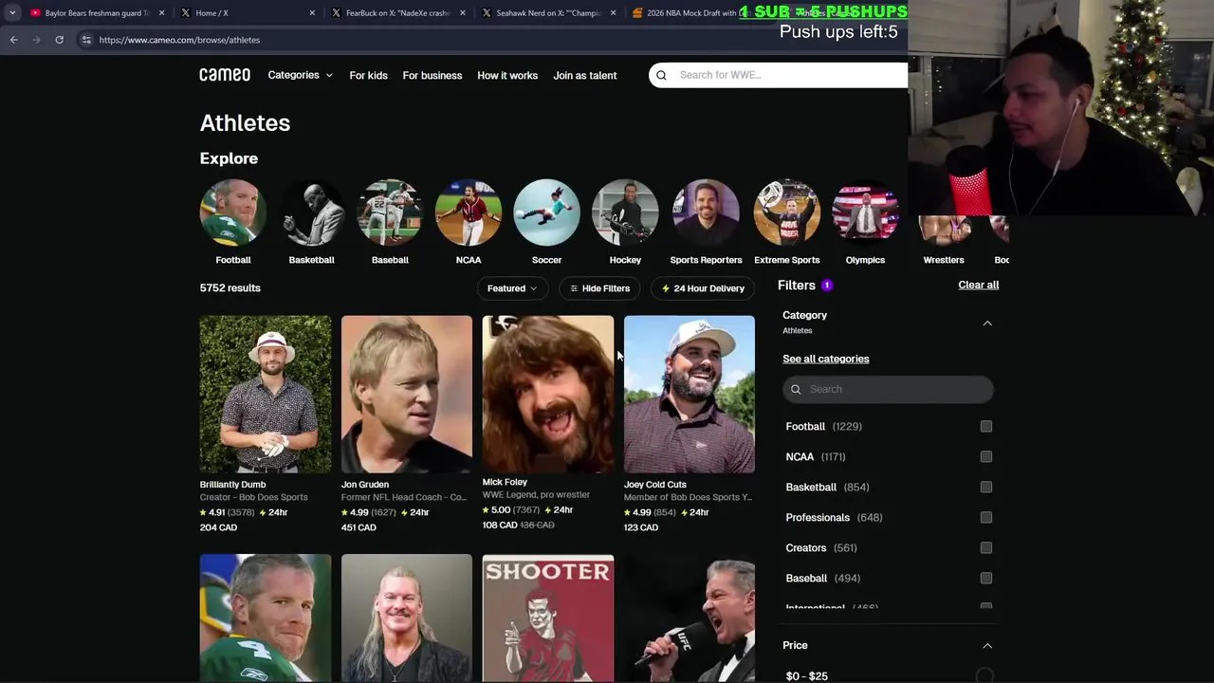
Task: Open Join as talent page
Action: [585, 76]
